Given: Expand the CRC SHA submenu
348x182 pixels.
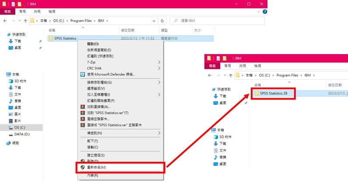Looking at the screenshot, I should (120, 68).
